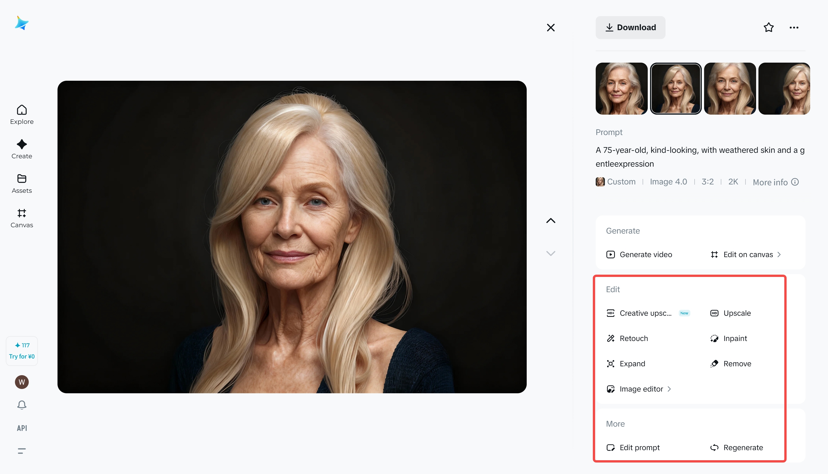Open the notifications bell
828x474 pixels.
click(22, 405)
